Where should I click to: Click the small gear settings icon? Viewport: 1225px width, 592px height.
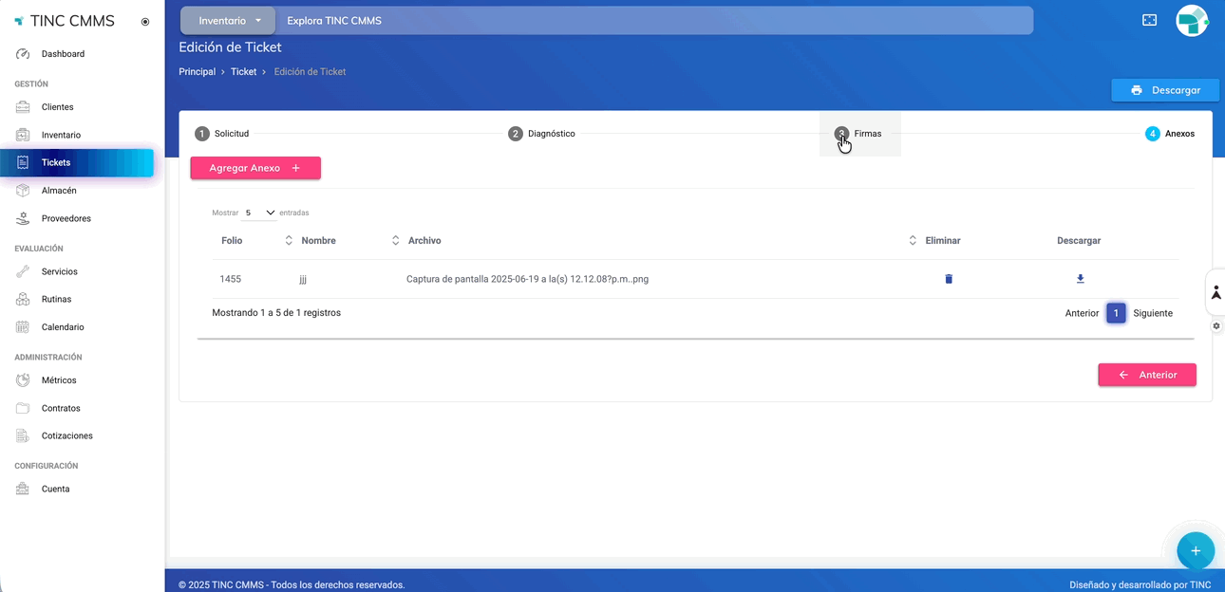pos(1216,326)
